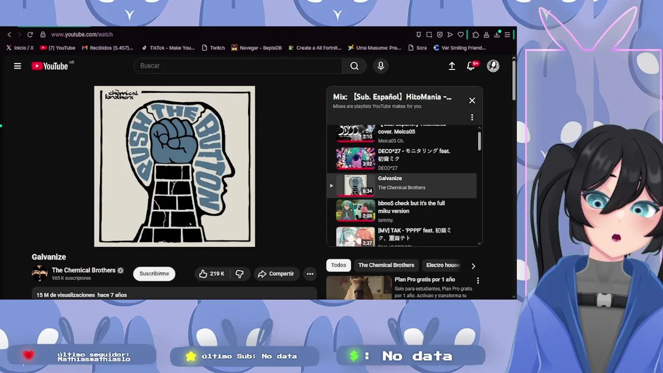Click the Mix playlist scrollbar
This screenshot has width=663, height=373.
click(x=479, y=141)
